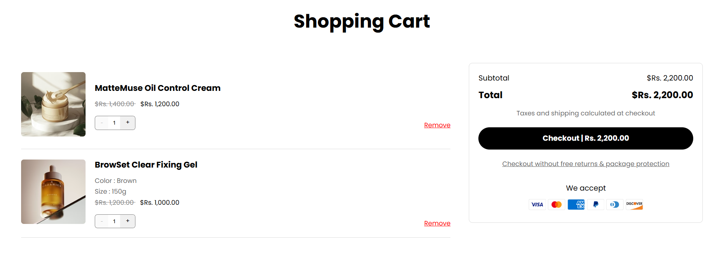Decrease BrowSet Clear Fixing Gel quantity
Screen dimensions: 722x255
(102, 221)
